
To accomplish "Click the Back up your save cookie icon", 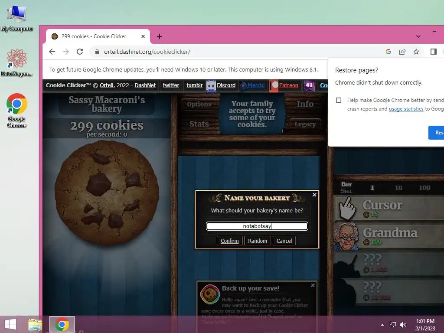I will (x=210, y=294).
